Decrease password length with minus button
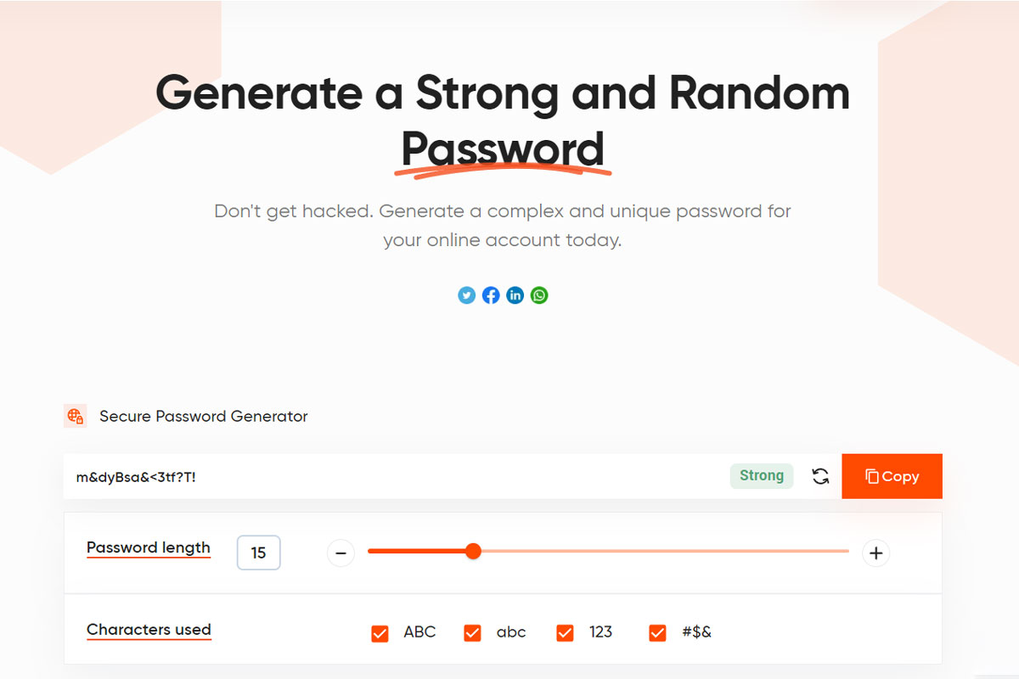The image size is (1019, 679). [x=341, y=553]
